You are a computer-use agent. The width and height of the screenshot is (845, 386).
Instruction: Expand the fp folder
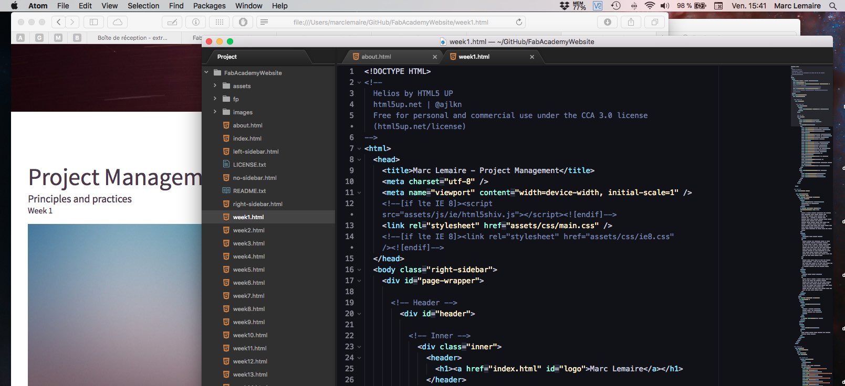click(x=215, y=99)
